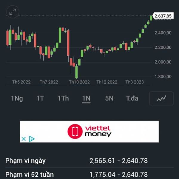The height and width of the screenshot is (179, 179).
Task: Click the Th5 2022 date label
Action: 21,82
